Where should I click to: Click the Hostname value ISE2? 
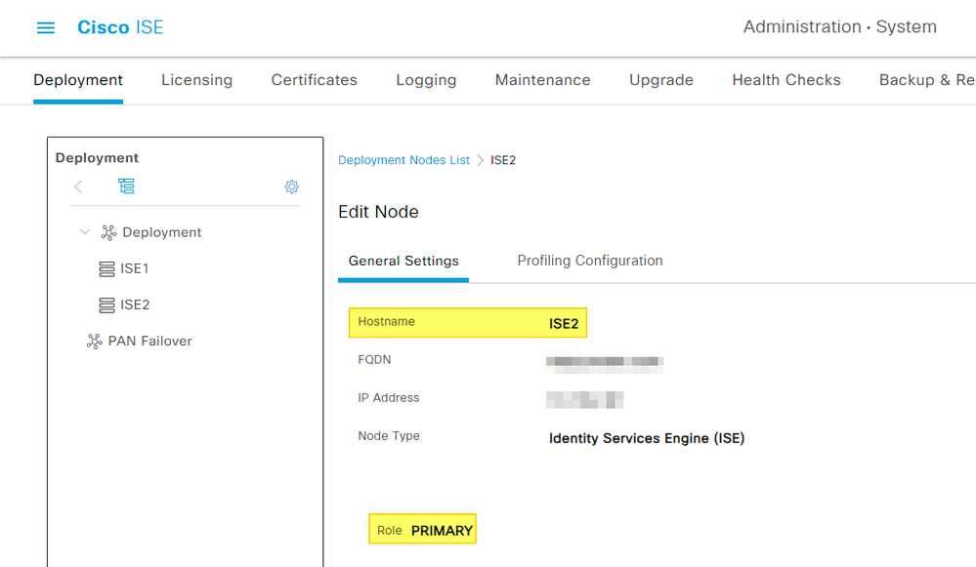564,324
